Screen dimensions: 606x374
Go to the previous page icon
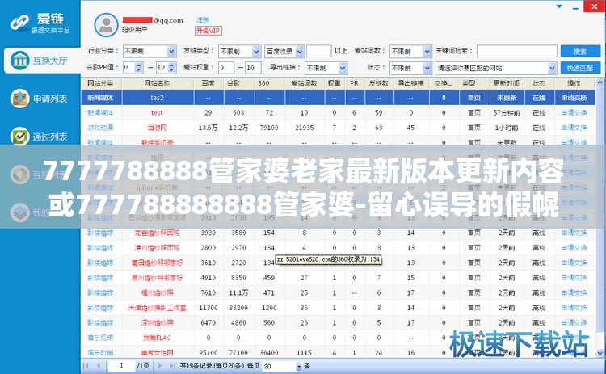click(99, 365)
